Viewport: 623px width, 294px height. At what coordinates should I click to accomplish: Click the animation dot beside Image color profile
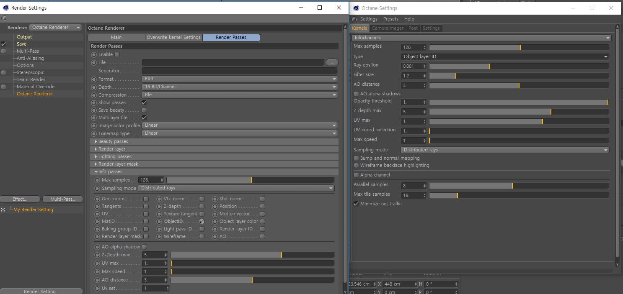[94, 125]
